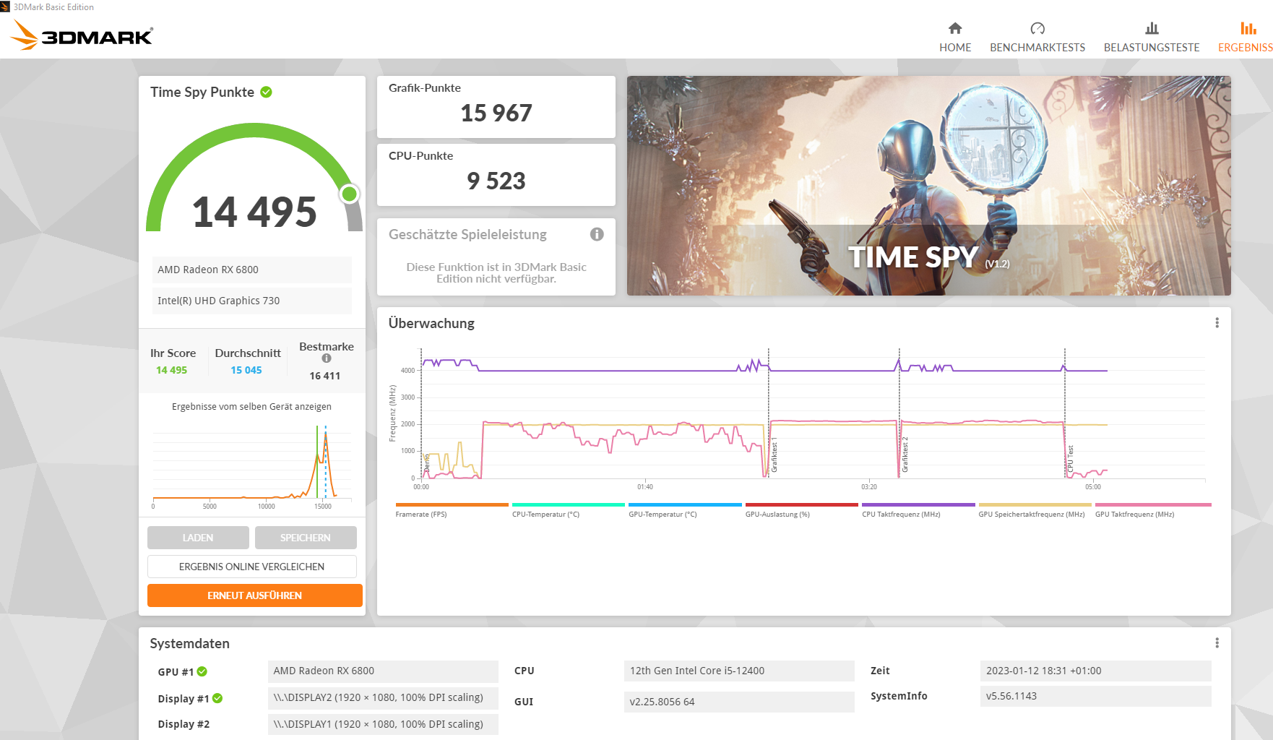Switch to BELASTUNGSTESTE tab
This screenshot has height=740, width=1273.
click(1152, 37)
